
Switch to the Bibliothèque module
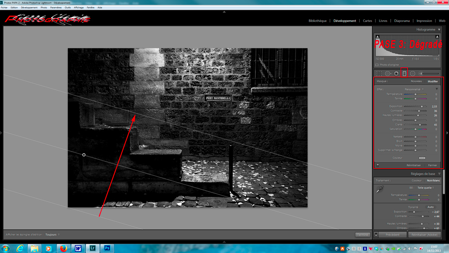317,21
